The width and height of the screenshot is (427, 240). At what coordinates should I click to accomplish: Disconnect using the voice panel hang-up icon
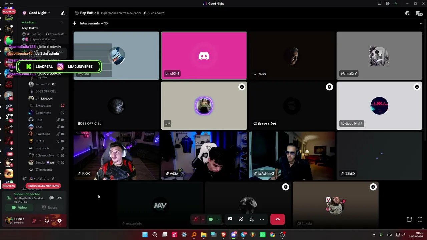pyautogui.click(x=59, y=198)
